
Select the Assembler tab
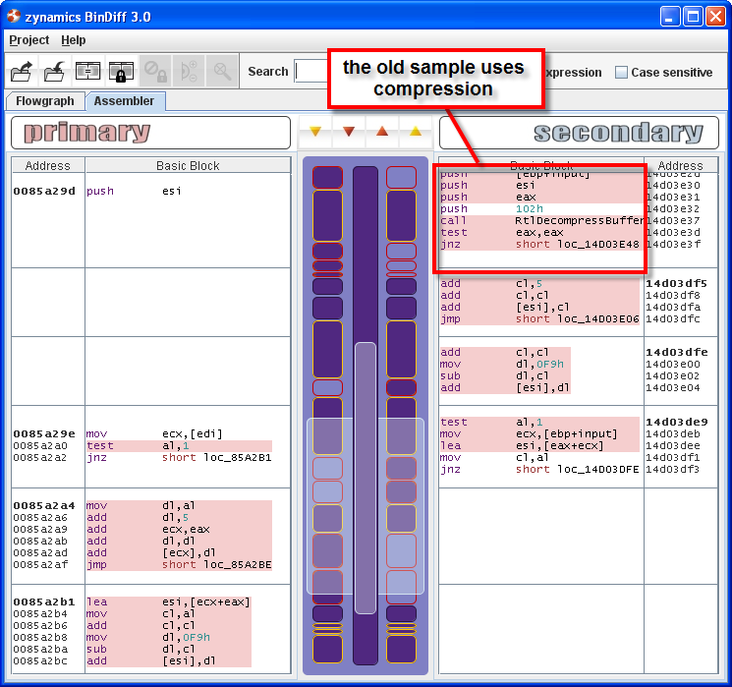[124, 101]
